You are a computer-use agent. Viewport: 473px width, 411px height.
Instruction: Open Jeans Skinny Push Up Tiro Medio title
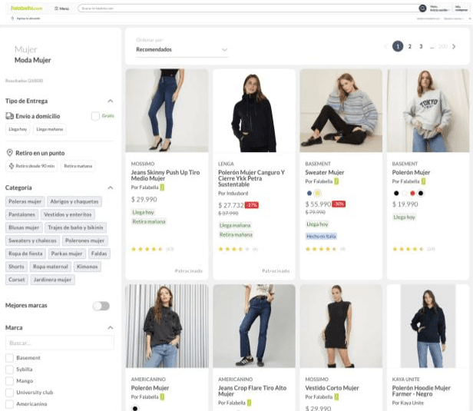[x=165, y=175]
